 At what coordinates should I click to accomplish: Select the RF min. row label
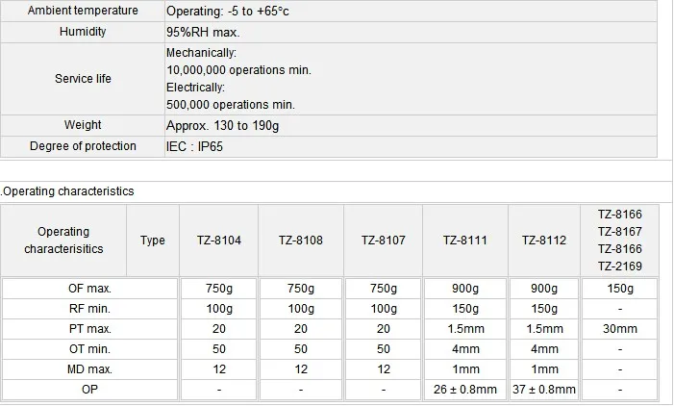tap(89, 309)
